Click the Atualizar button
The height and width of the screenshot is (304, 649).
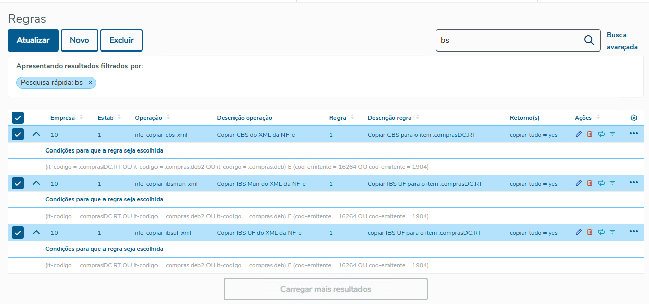(x=33, y=40)
